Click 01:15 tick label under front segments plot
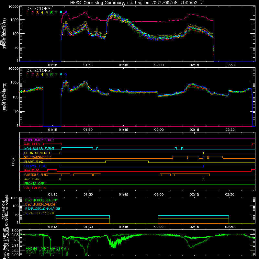The image size is (259, 259). pyautogui.click(x=52, y=65)
